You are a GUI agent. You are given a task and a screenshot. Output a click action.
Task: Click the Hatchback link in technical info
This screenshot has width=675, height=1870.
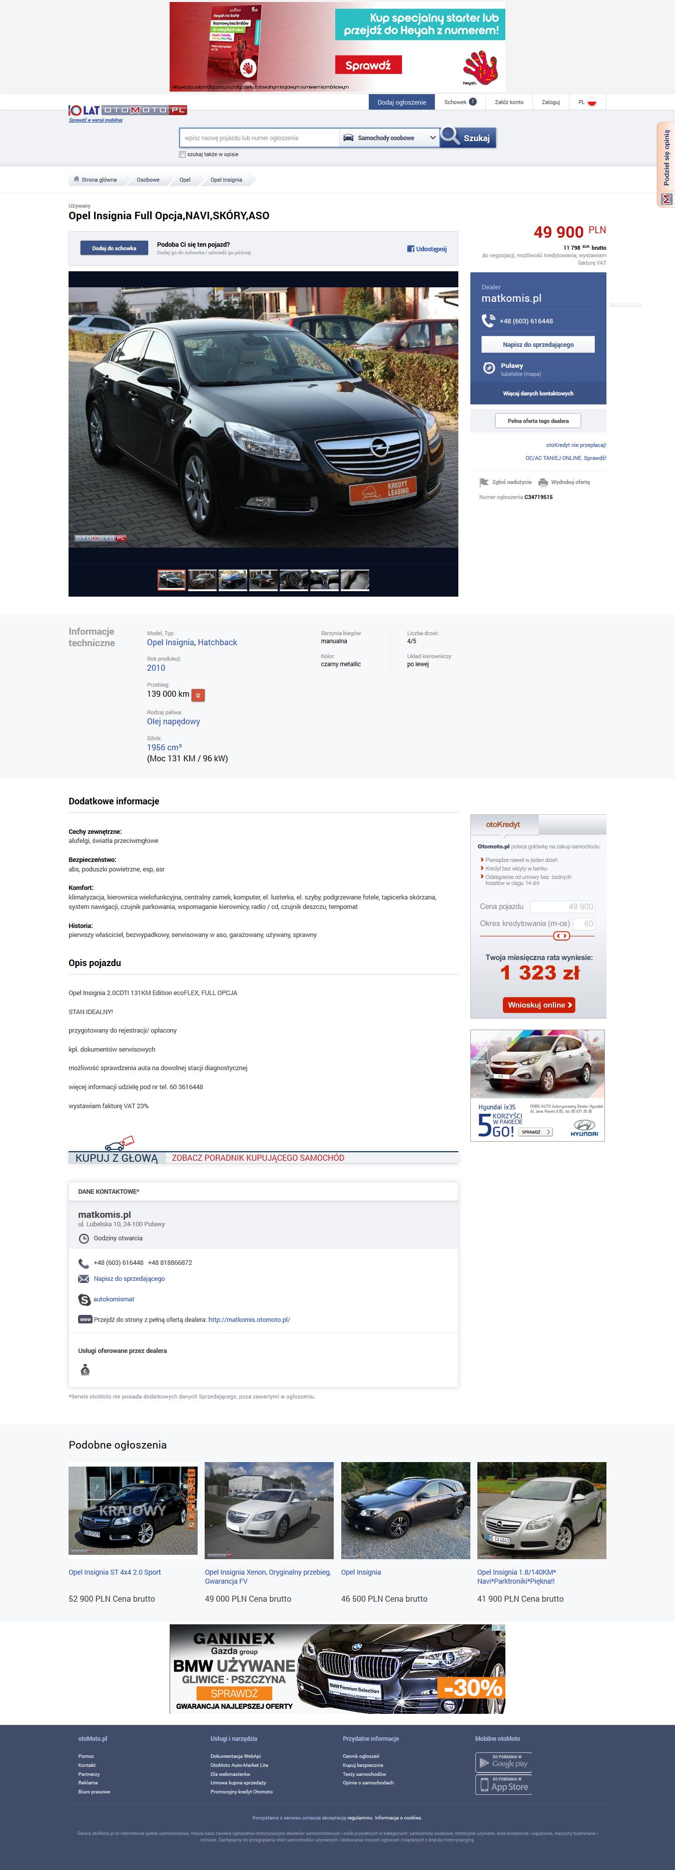[x=218, y=643]
